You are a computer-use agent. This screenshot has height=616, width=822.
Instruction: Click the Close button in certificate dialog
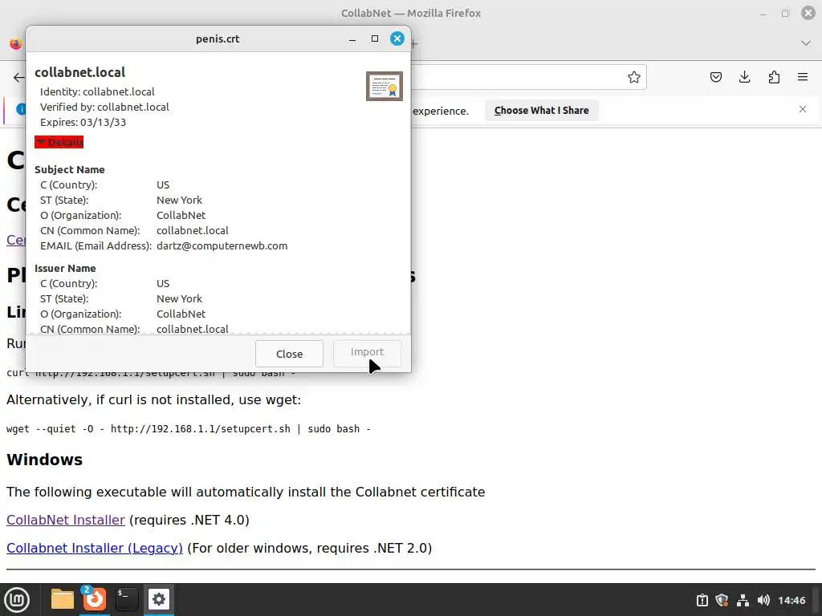[289, 354]
